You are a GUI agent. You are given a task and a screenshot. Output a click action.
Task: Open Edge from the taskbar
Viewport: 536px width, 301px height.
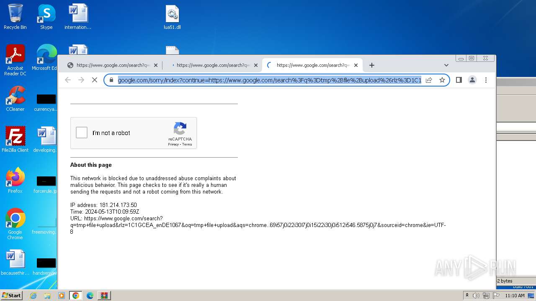90,296
